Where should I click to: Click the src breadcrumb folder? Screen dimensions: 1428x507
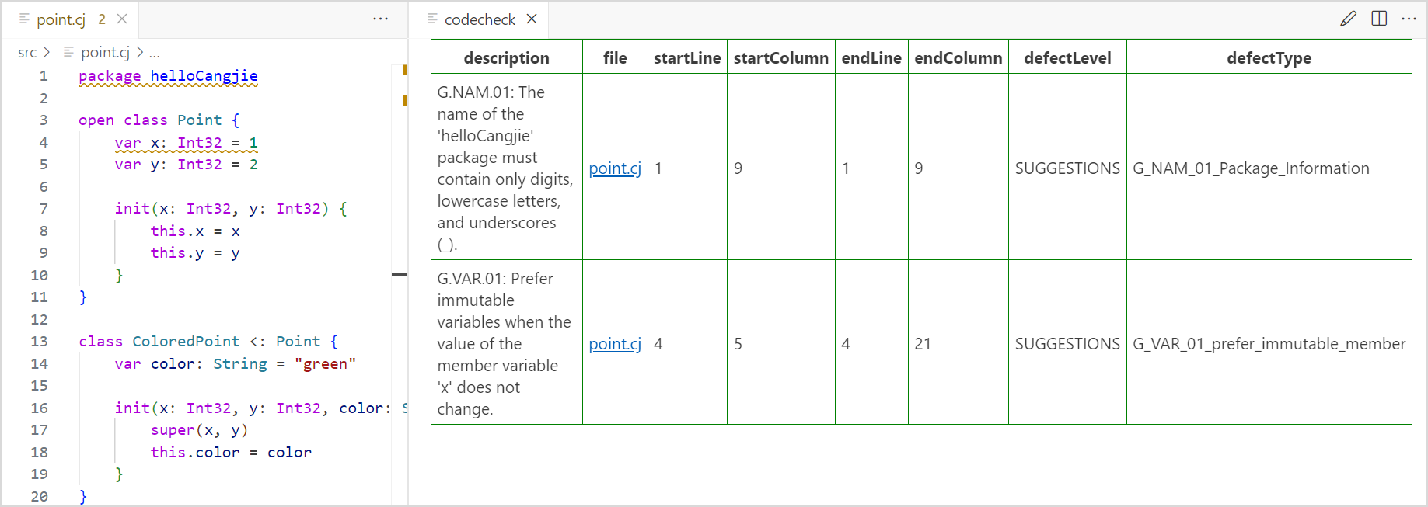[27, 52]
